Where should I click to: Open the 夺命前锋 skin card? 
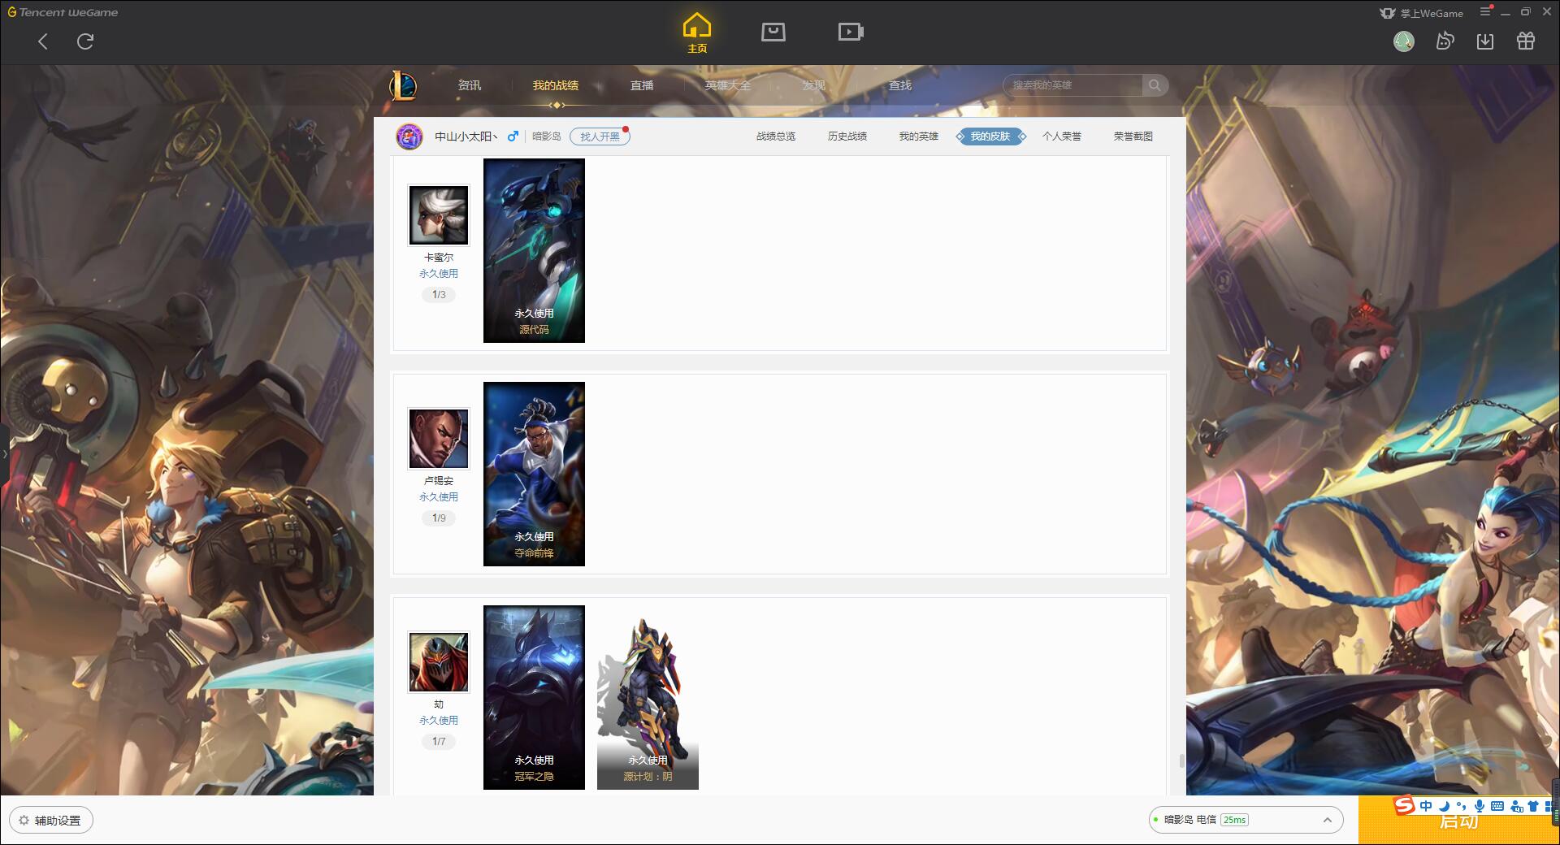534,474
